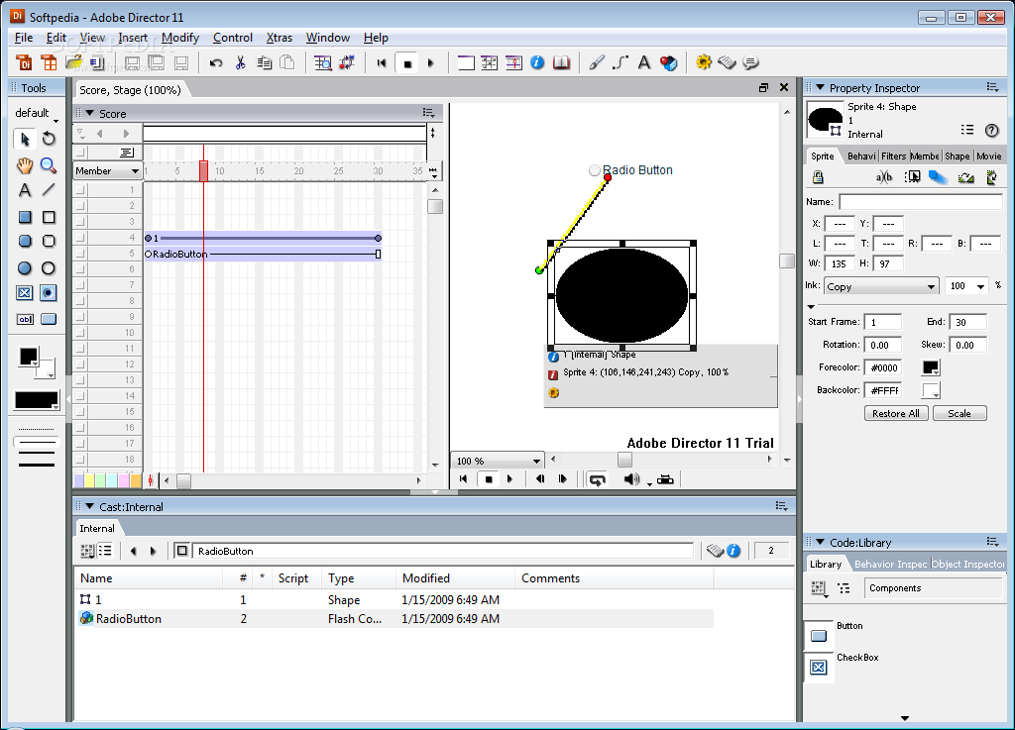Collapse the Cast:Internal panel

click(90, 506)
